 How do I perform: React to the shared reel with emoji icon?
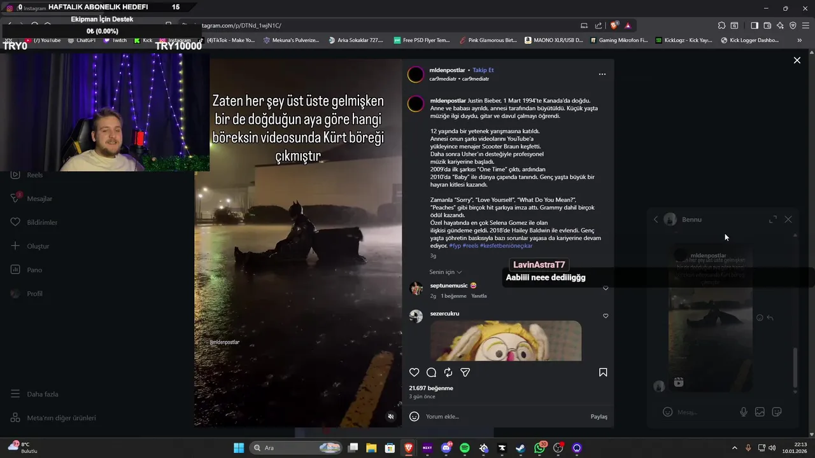click(x=760, y=317)
